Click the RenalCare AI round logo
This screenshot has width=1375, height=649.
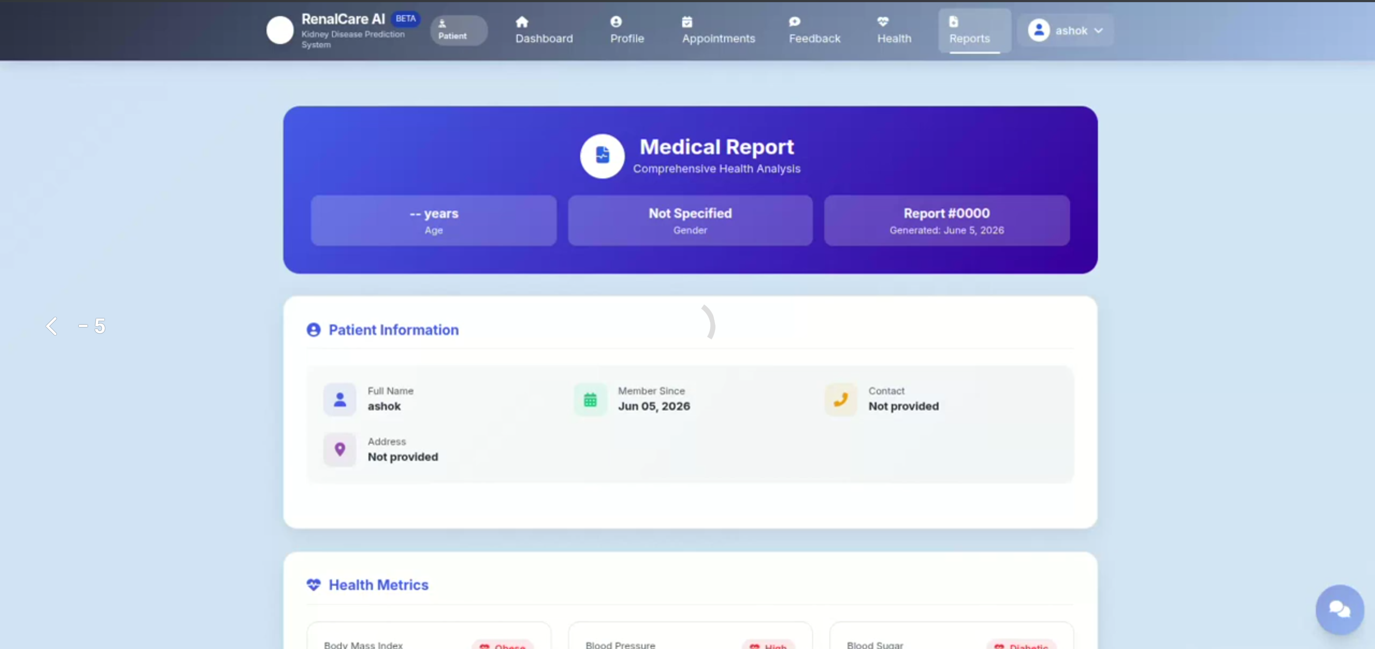pos(280,30)
